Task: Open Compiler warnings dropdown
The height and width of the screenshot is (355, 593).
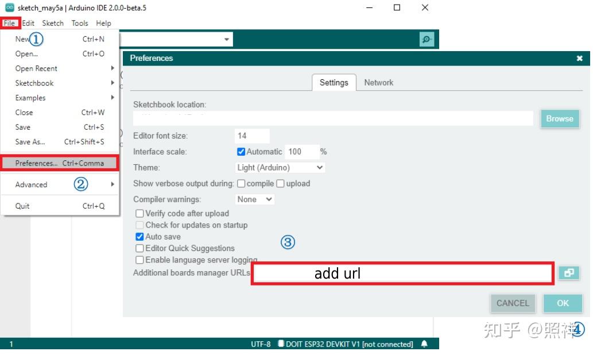Action: pos(254,199)
